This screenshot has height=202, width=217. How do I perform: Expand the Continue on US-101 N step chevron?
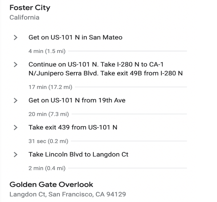click(x=16, y=64)
